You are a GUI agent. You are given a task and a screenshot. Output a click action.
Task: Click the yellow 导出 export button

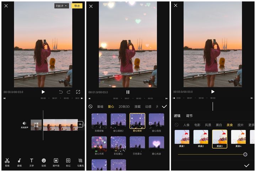point(77,6)
